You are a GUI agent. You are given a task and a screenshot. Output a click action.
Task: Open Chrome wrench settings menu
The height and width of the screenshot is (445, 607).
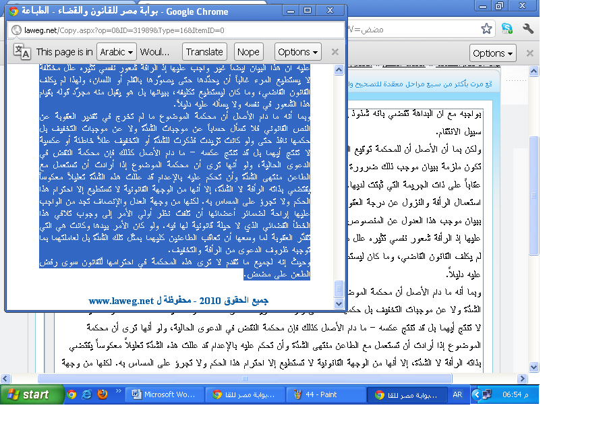click(x=528, y=28)
